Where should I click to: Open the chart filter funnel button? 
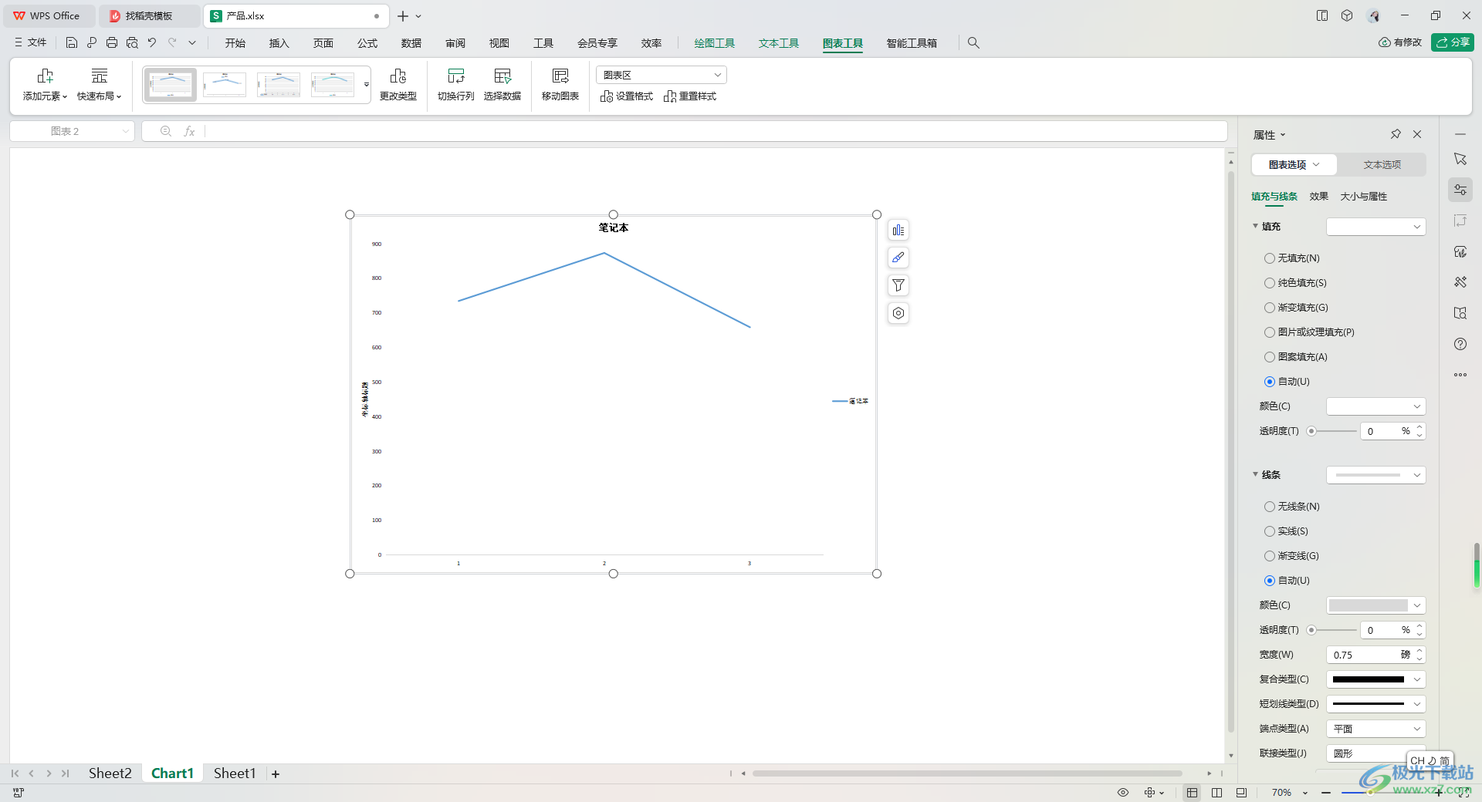[898, 286]
